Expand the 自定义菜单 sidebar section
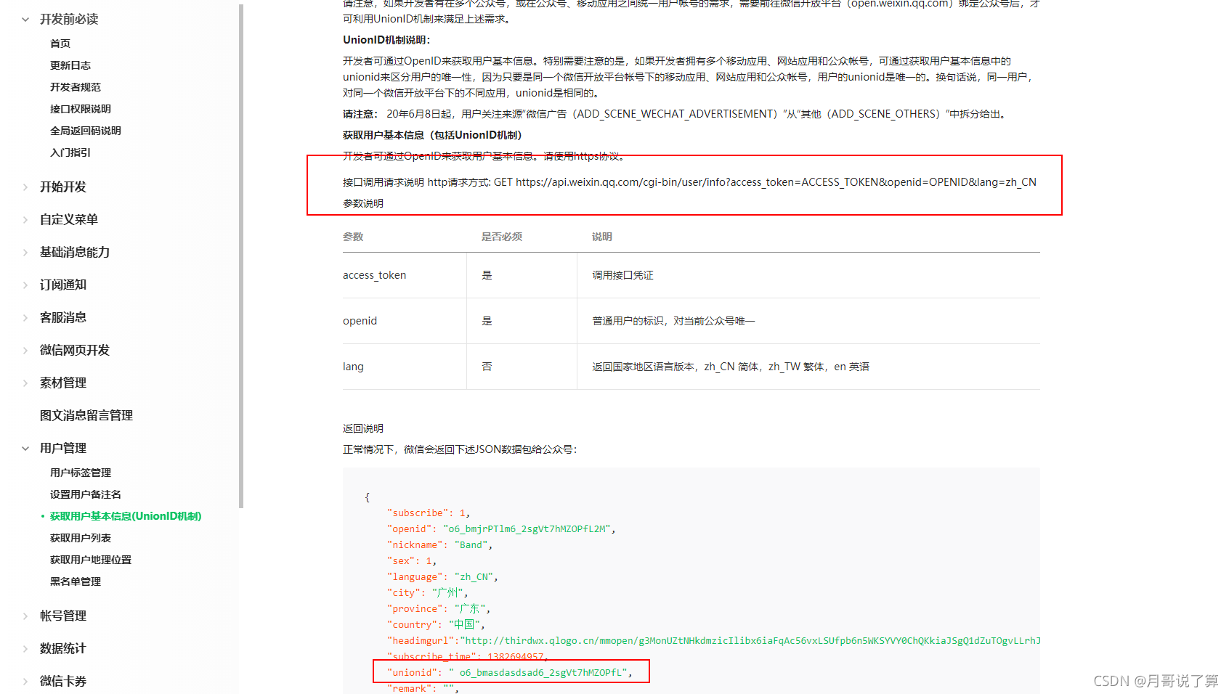The image size is (1229, 694). (x=68, y=219)
